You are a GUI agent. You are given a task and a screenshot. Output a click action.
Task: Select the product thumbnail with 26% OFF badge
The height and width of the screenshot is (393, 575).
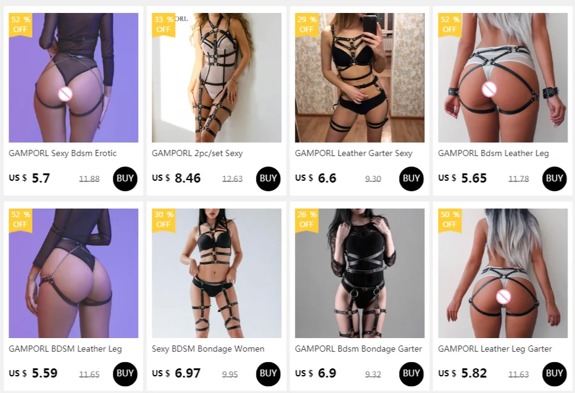360,273
